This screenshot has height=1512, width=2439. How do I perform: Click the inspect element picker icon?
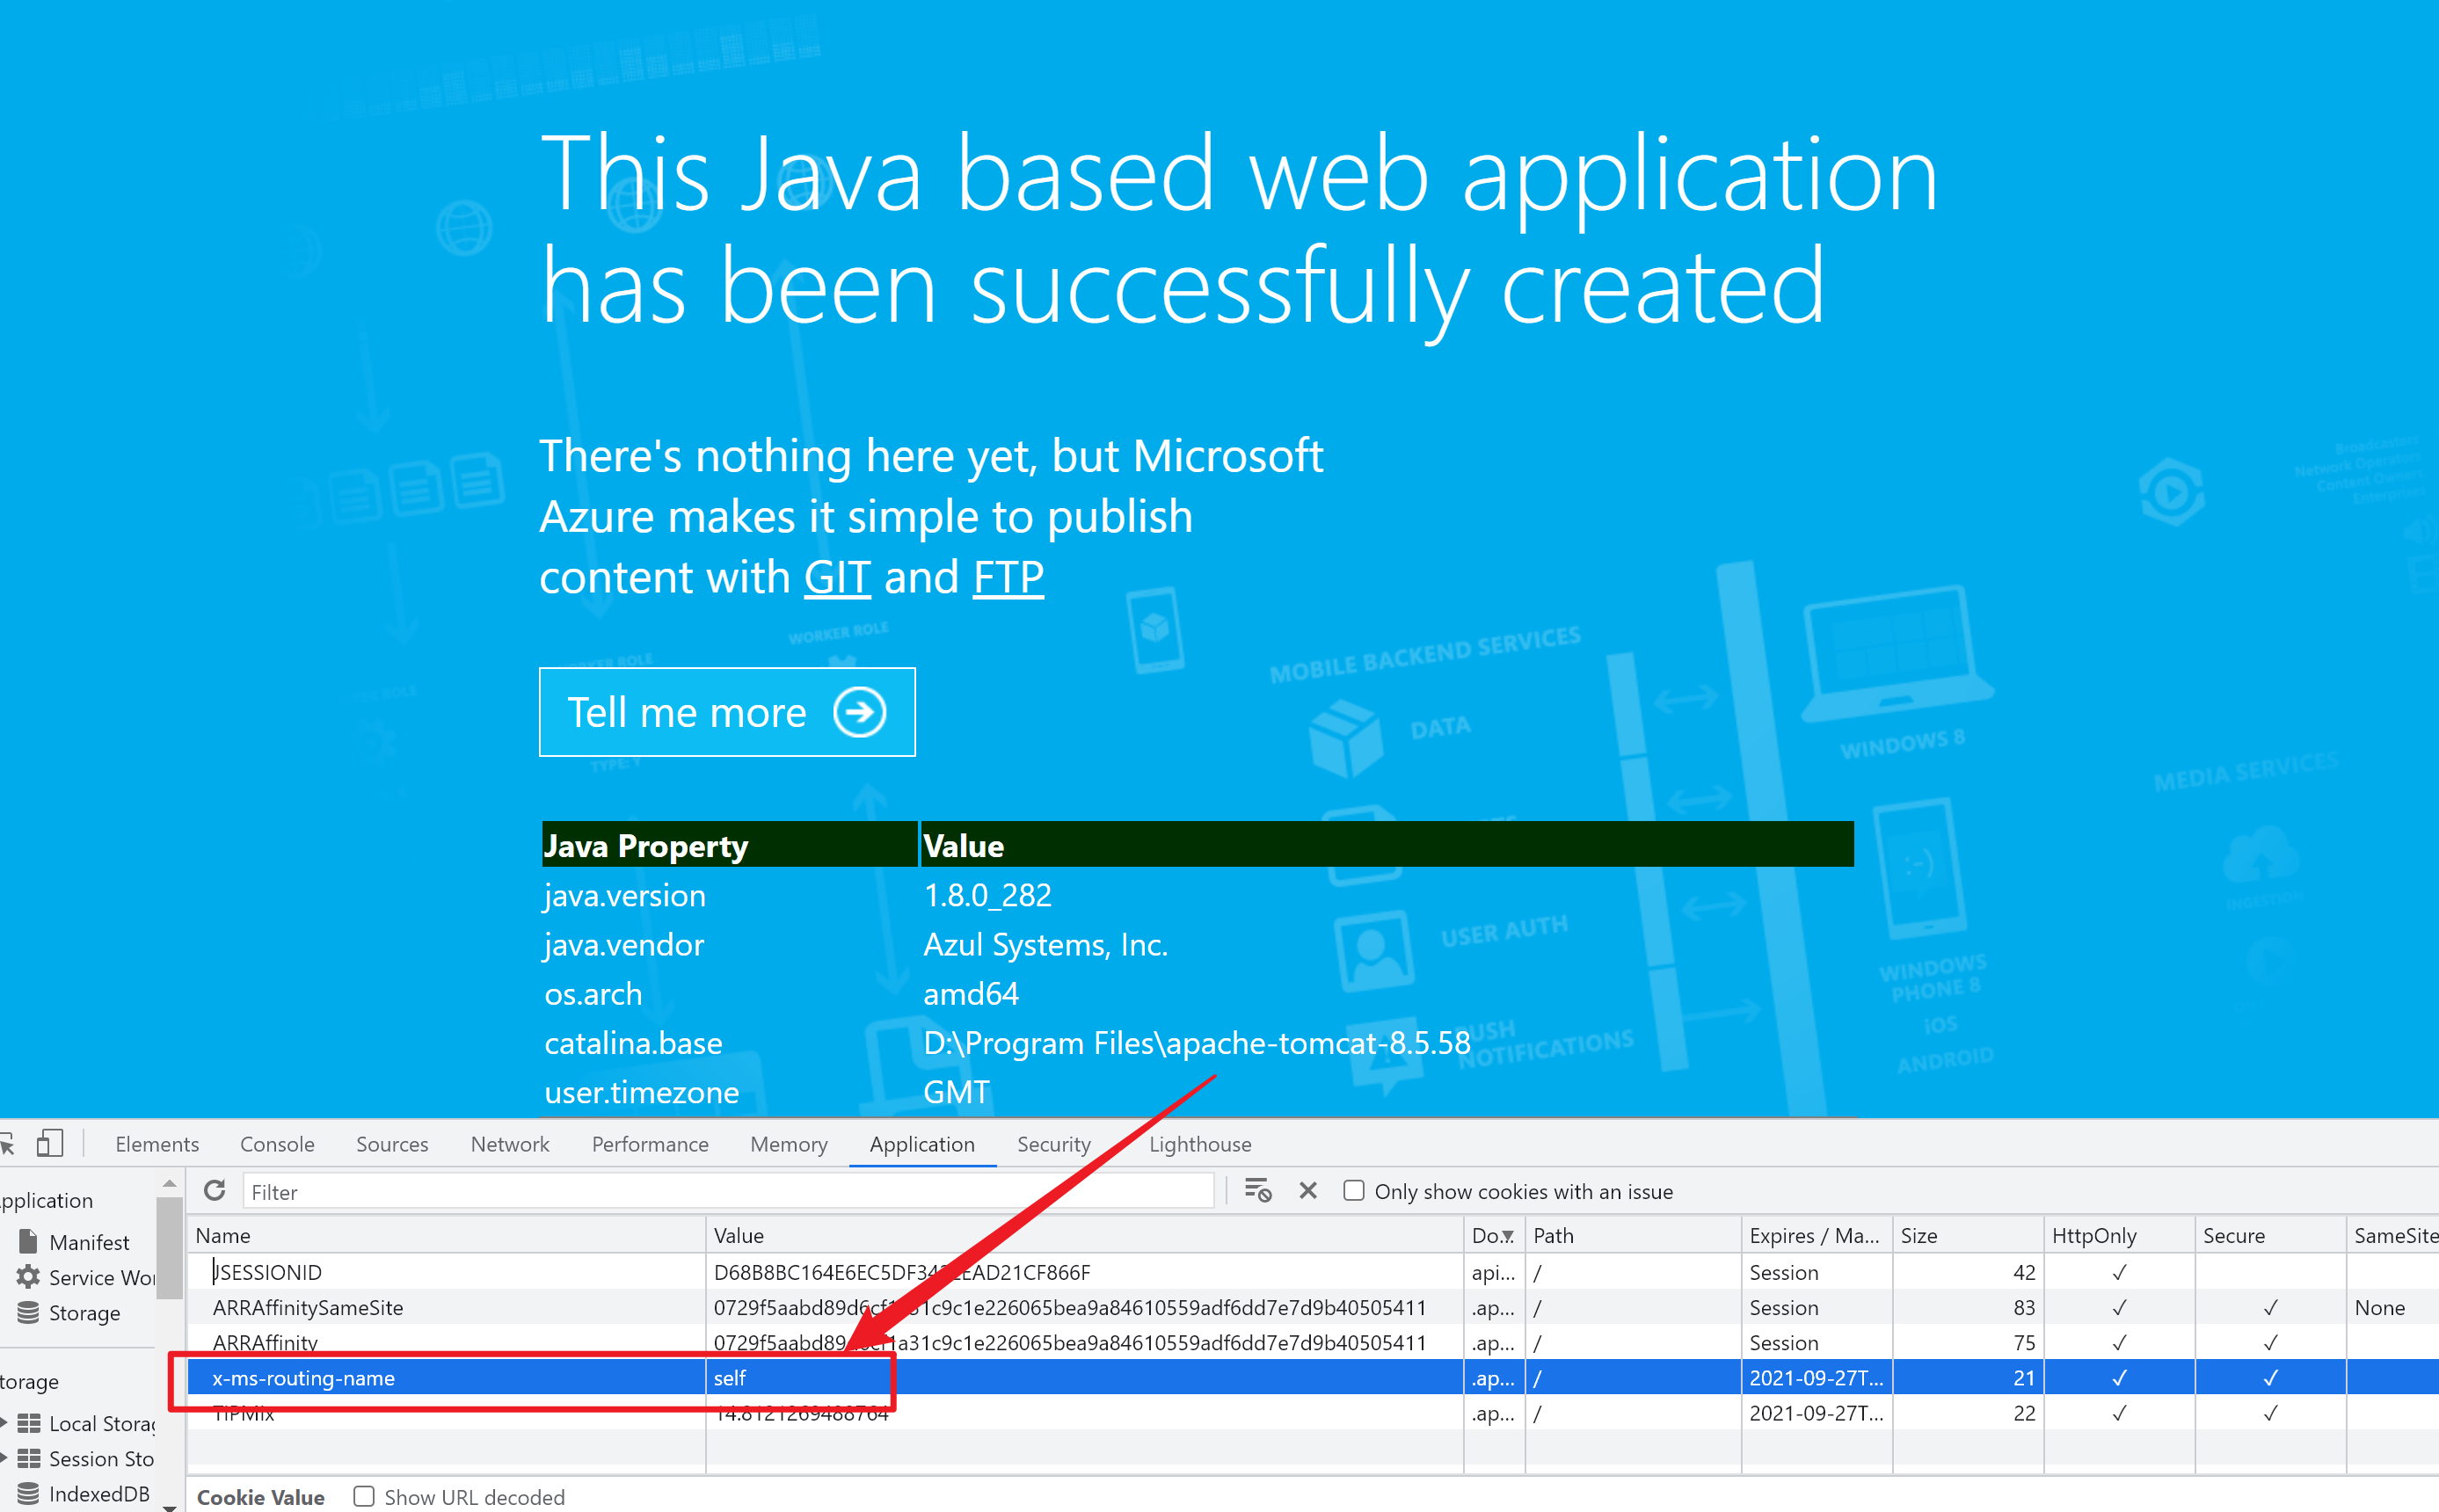pos(6,1143)
